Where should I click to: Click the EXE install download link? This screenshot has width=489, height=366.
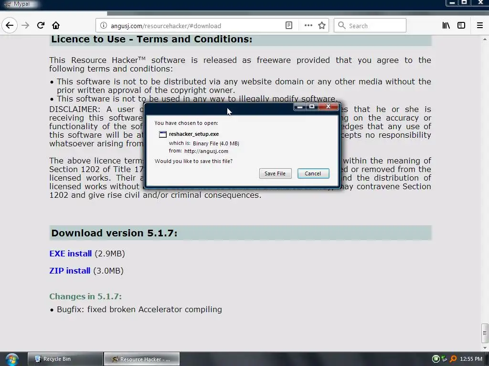click(x=71, y=254)
